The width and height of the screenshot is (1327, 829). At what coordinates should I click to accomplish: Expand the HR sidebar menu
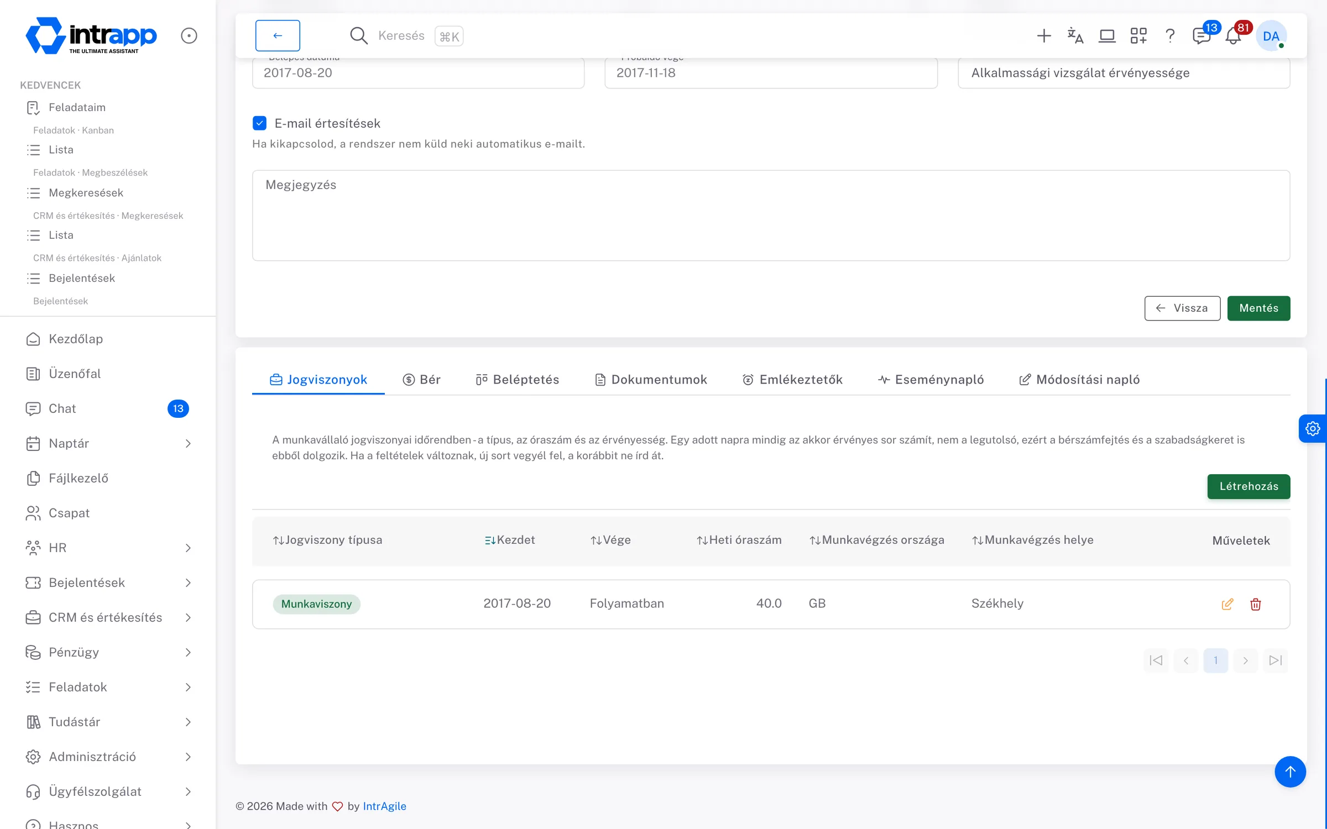click(108, 548)
